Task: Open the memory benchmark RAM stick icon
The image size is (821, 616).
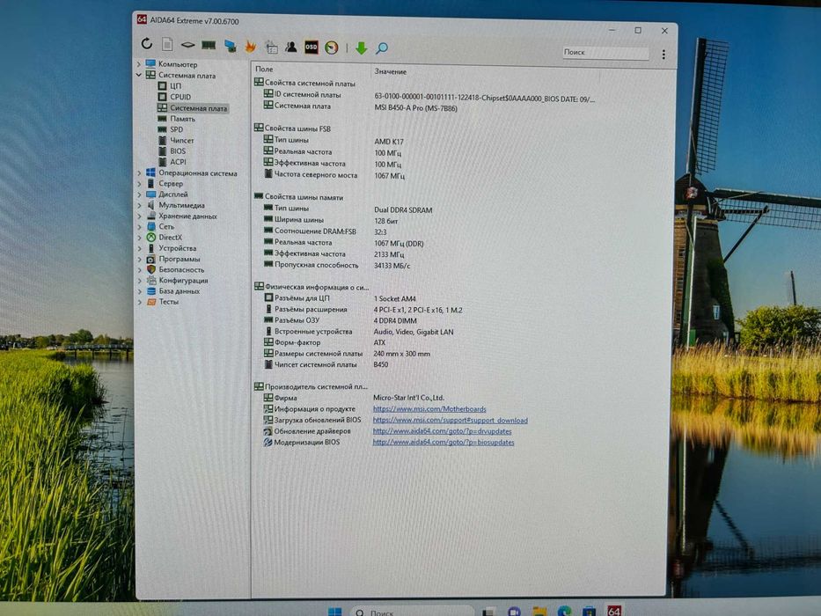Action: pos(209,46)
